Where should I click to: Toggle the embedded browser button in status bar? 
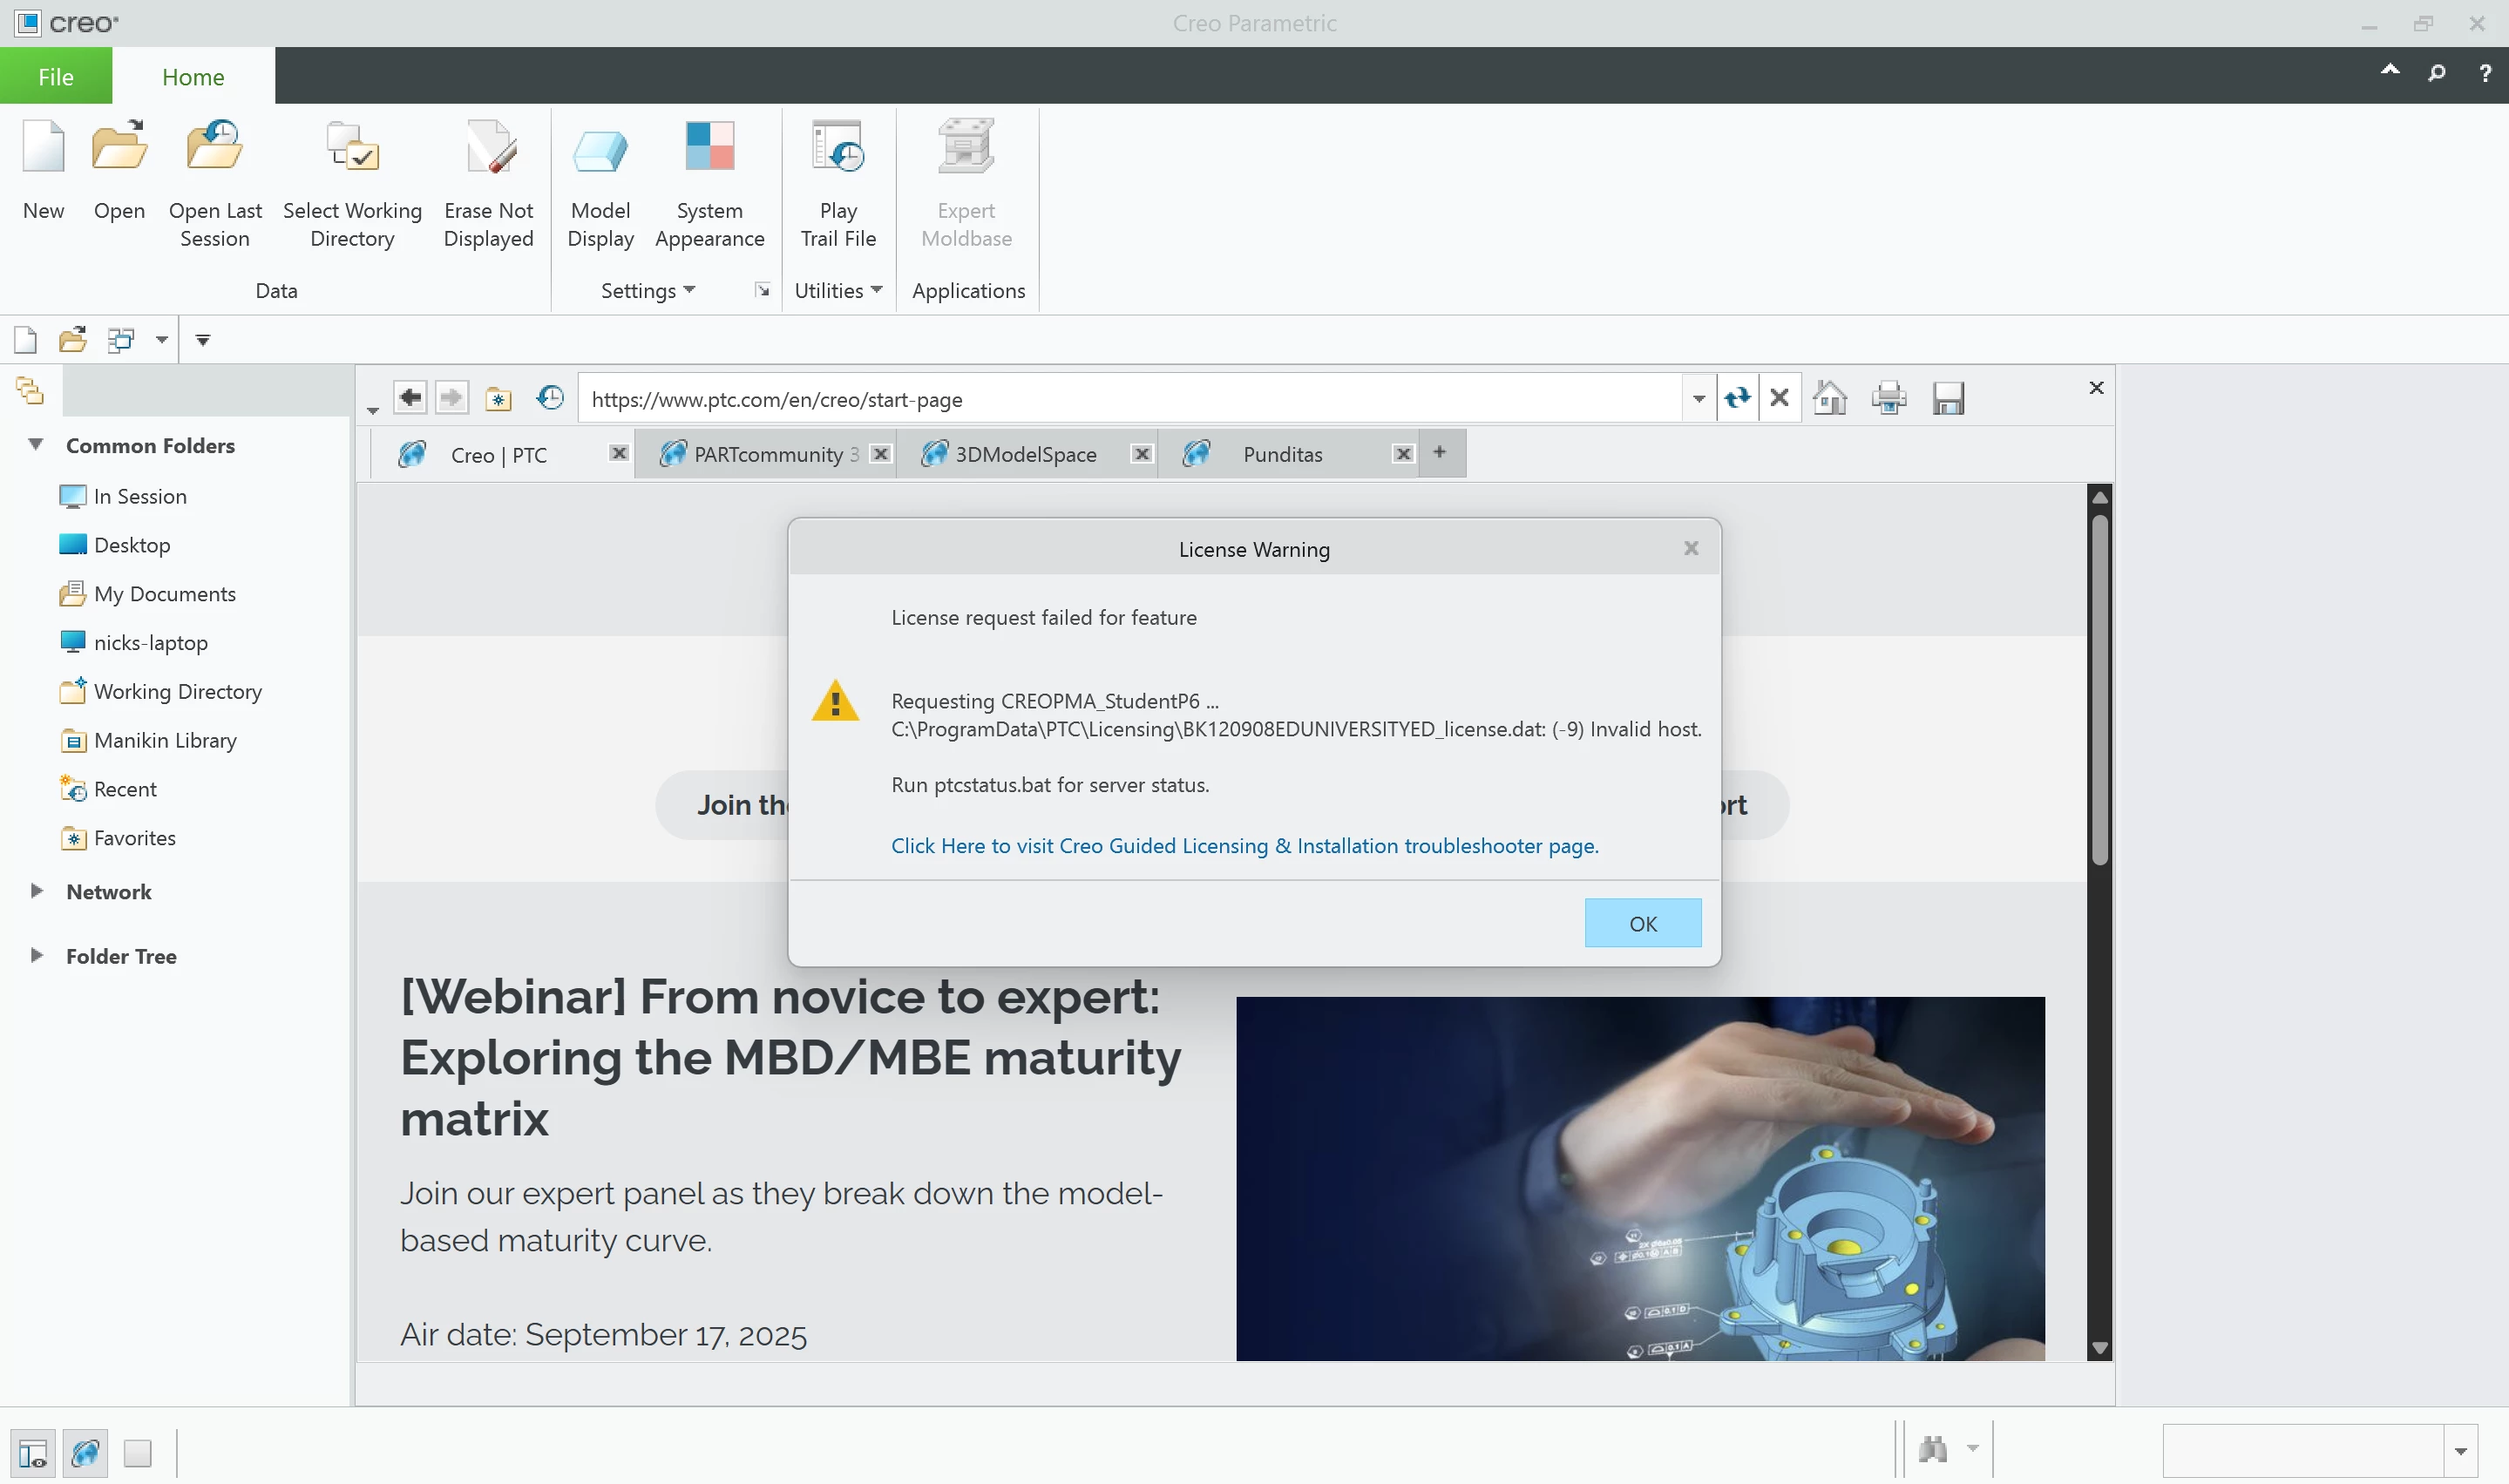point(86,1452)
